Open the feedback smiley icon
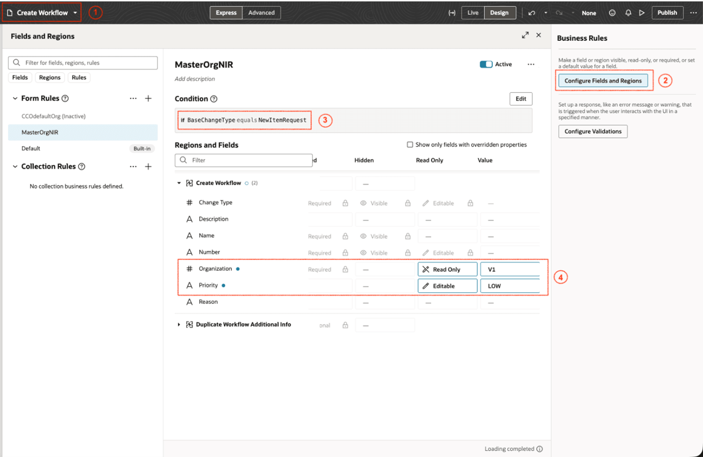 tap(612, 13)
